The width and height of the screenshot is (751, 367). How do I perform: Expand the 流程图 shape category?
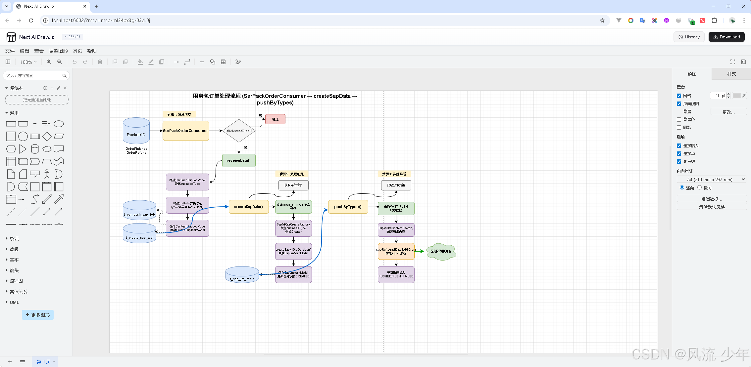point(16,281)
